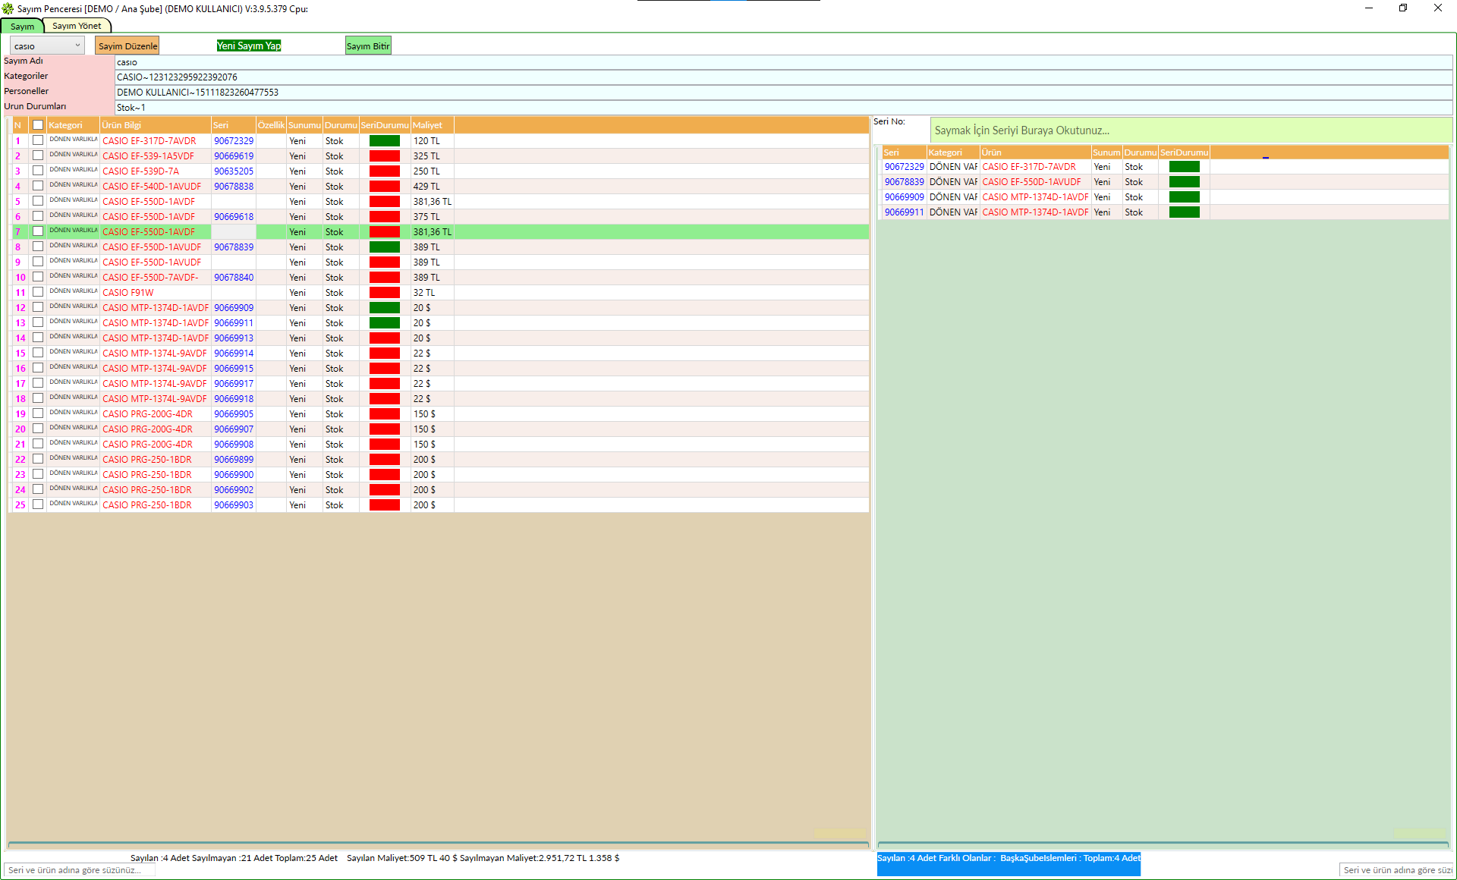The height and width of the screenshot is (880, 1457).
Task: Toggle the select-all checkbox in the table header
Action: (x=38, y=125)
